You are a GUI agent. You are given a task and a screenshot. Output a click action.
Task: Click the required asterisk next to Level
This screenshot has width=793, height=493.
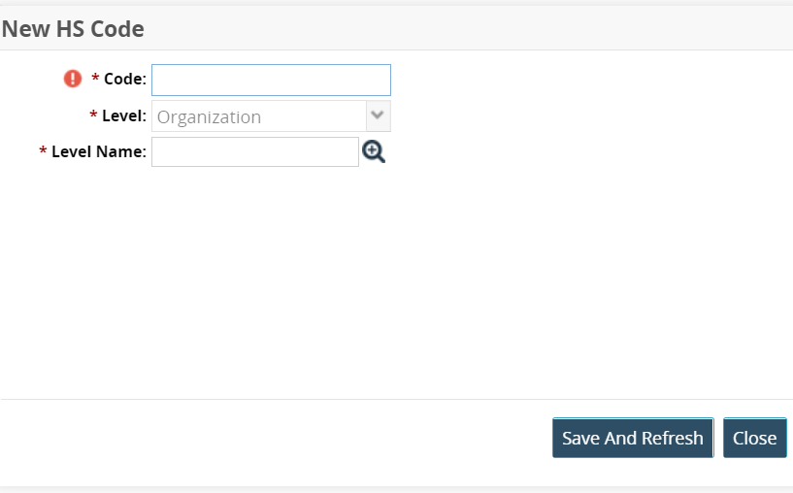[93, 116]
